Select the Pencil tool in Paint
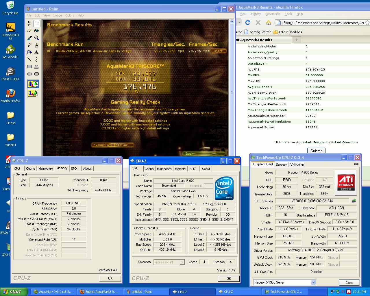This screenshot has height=296, width=370. pos(29,45)
